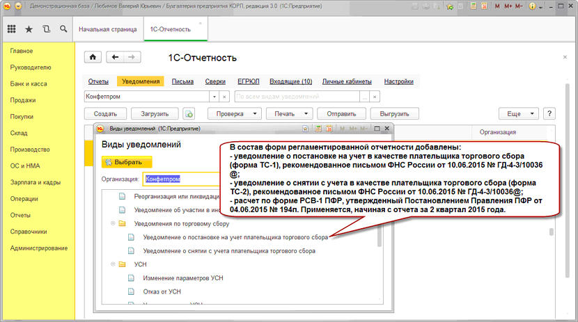Click the Favorites star icon
Screen dimensions: 578x322
pyautogui.click(x=29, y=30)
